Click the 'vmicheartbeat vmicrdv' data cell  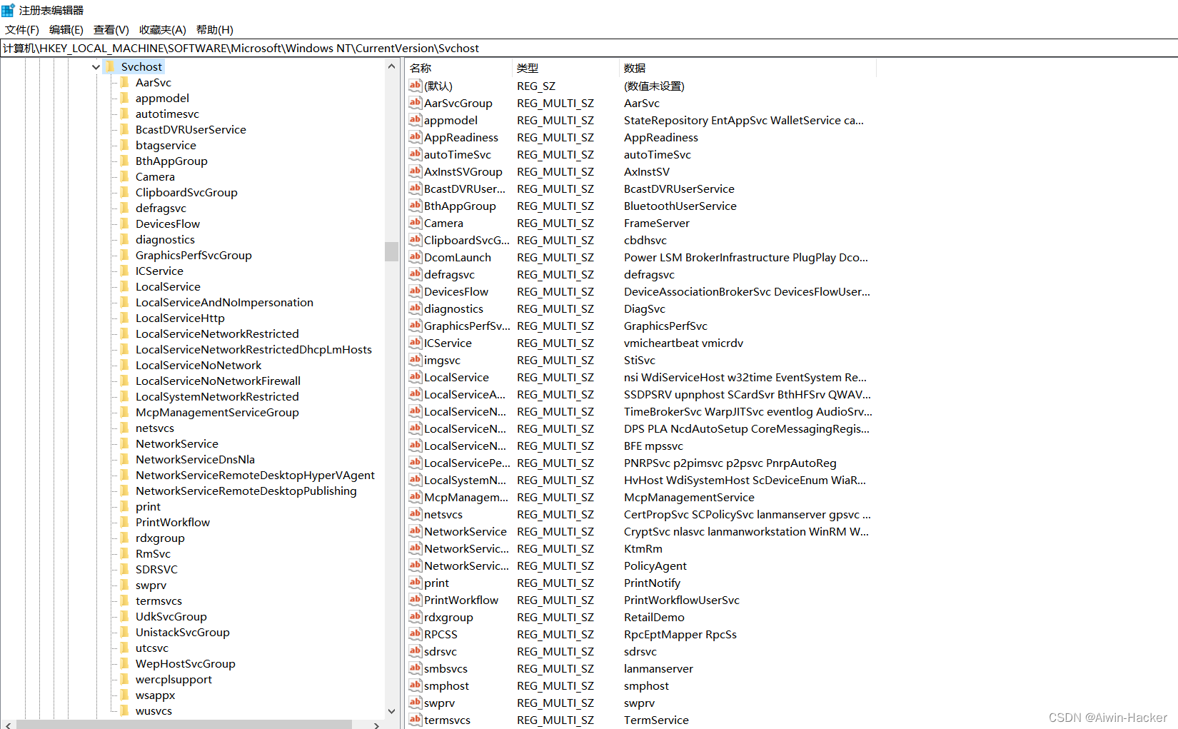(x=683, y=343)
